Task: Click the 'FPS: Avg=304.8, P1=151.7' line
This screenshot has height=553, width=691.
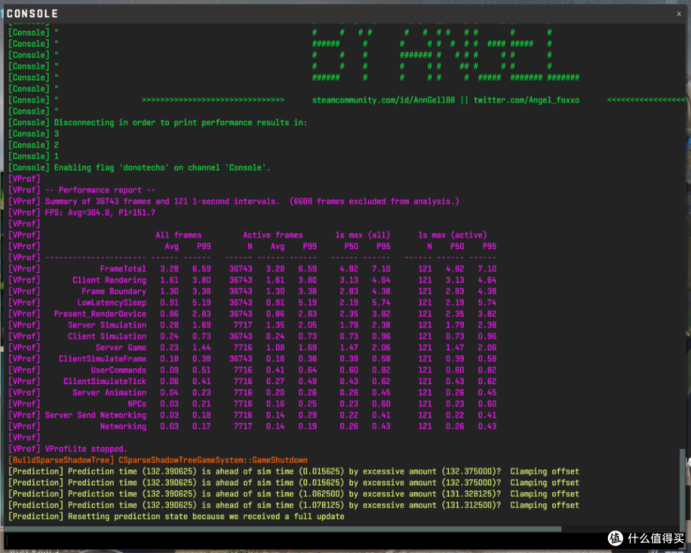Action: (82, 213)
